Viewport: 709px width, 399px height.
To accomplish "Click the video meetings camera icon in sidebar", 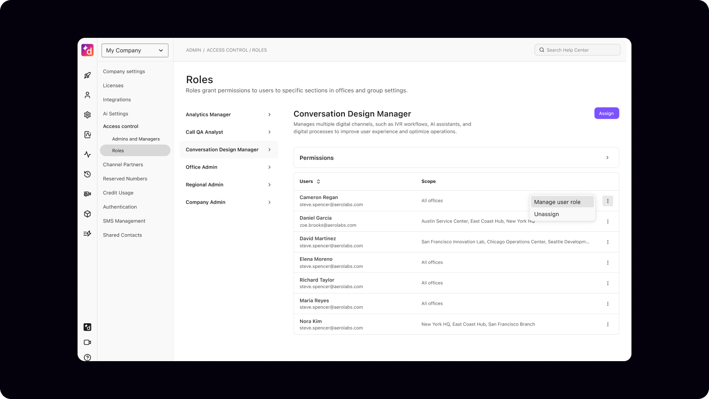I will tap(87, 342).
